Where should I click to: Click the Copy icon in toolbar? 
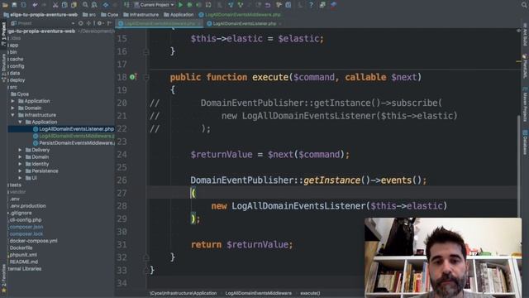click(x=64, y=5)
